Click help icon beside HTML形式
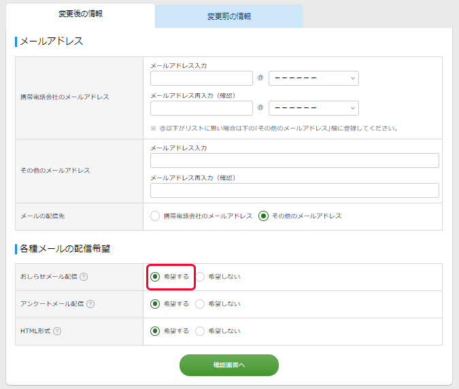The width and height of the screenshot is (459, 389). point(57,331)
